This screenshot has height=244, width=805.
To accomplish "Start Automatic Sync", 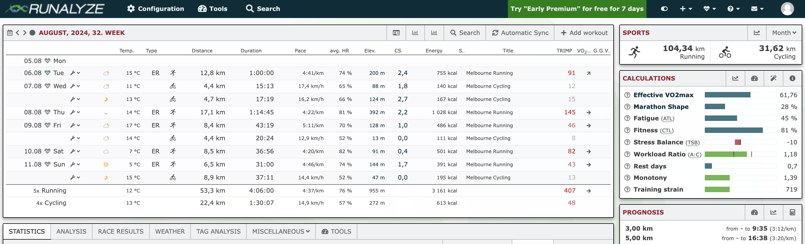I will click(x=520, y=33).
